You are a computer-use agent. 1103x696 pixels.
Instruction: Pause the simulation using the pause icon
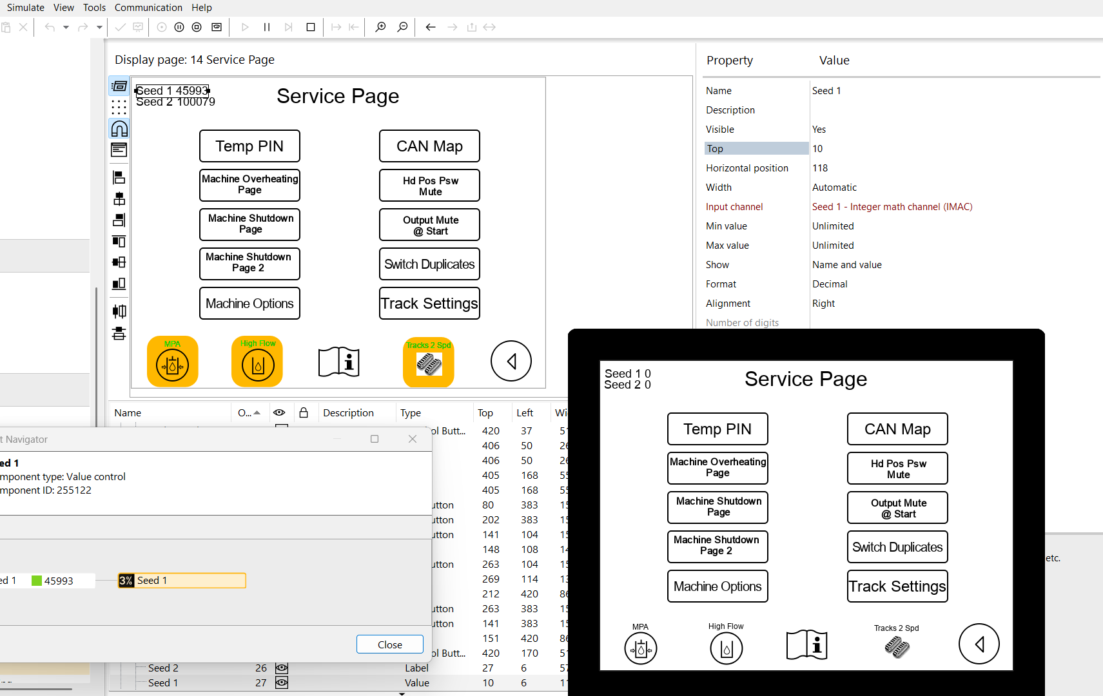267,27
